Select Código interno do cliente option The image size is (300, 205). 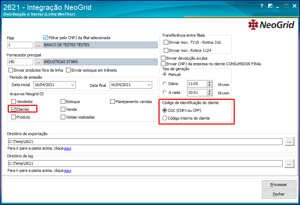[x=164, y=118]
